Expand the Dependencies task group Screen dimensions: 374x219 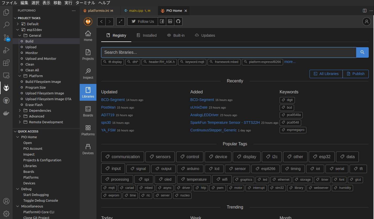coord(20,110)
